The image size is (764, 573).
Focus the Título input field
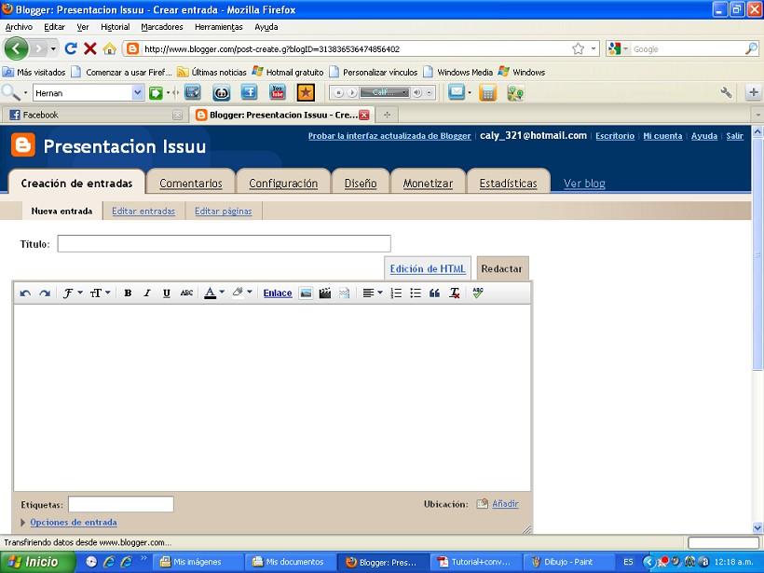tap(225, 243)
